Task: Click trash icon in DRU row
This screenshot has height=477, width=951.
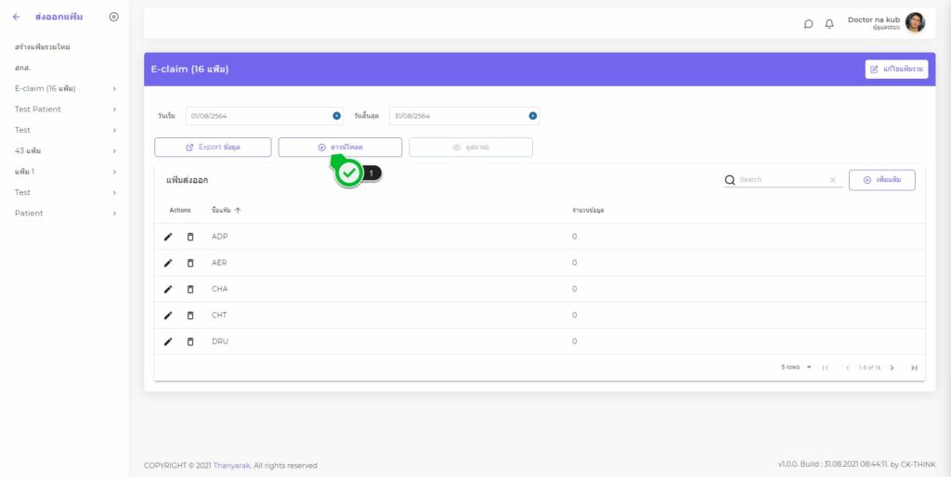Action: pyautogui.click(x=190, y=342)
